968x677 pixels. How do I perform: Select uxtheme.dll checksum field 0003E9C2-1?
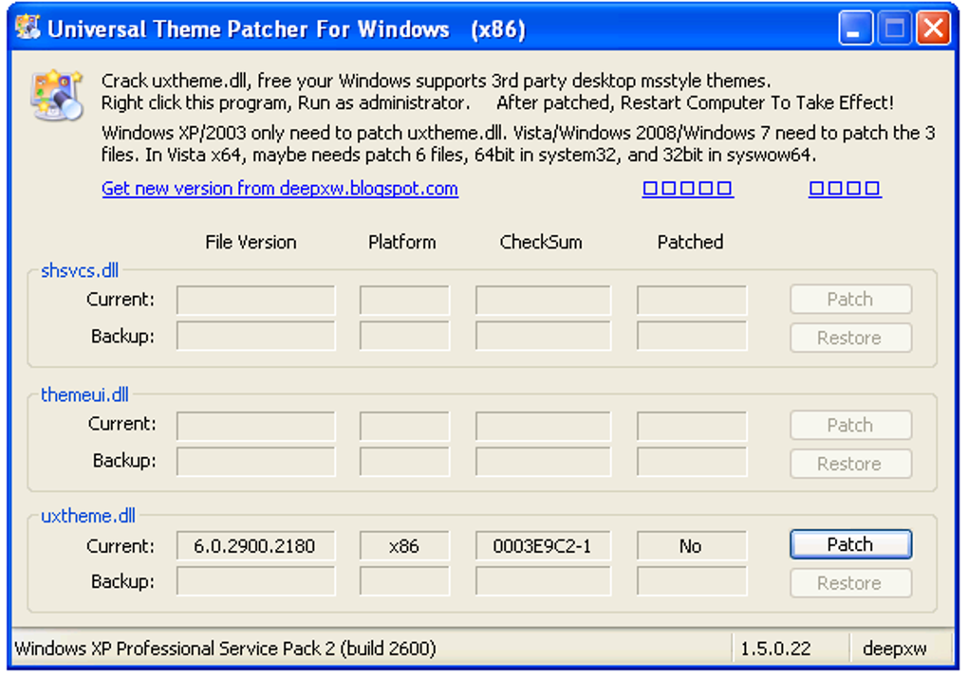point(543,545)
